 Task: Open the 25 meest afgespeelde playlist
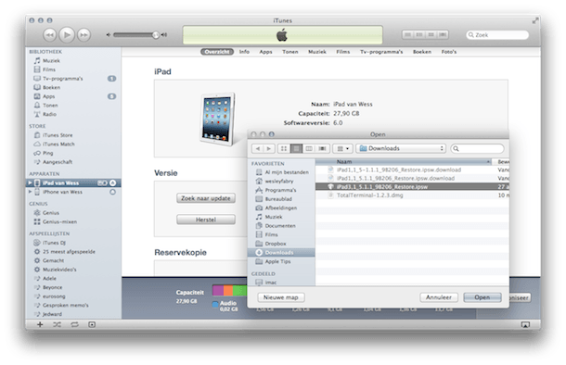[69, 251]
